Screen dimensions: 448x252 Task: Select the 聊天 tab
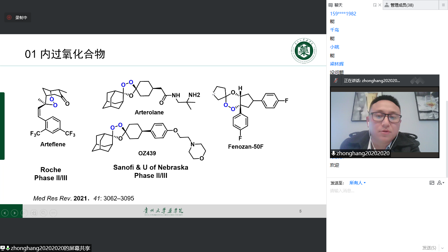pos(338,5)
